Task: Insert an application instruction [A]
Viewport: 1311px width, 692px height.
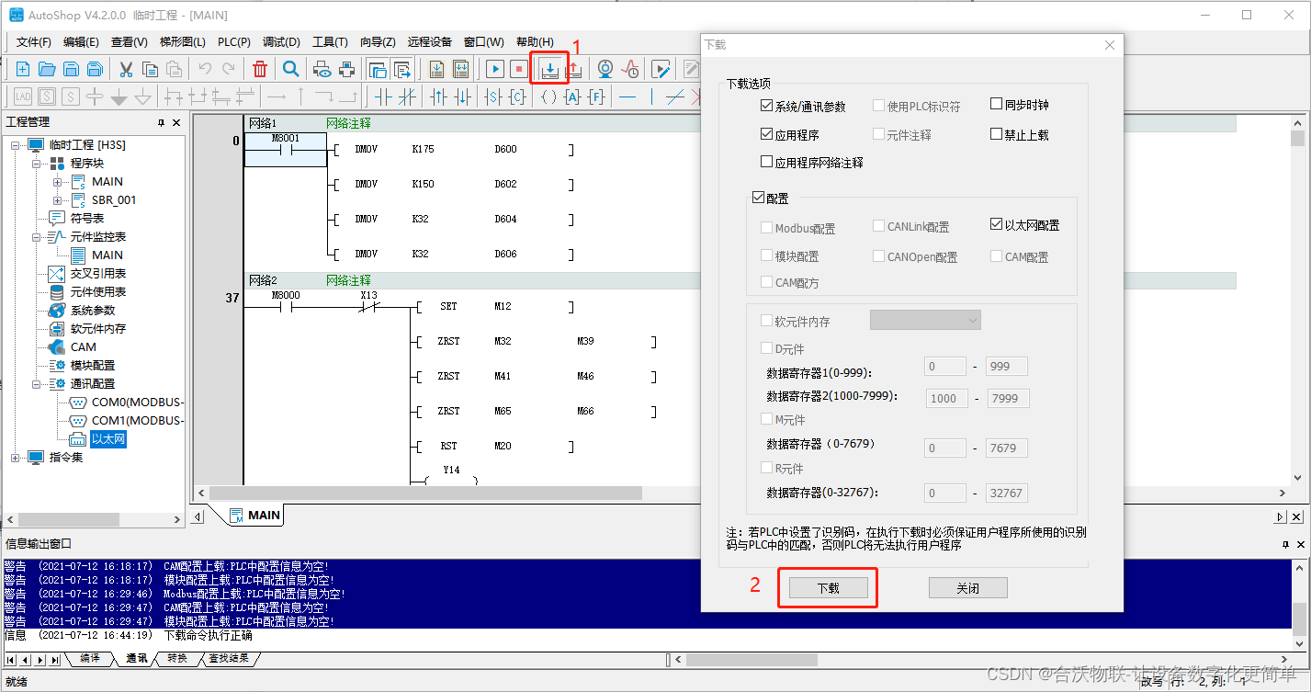Action: 572,96
